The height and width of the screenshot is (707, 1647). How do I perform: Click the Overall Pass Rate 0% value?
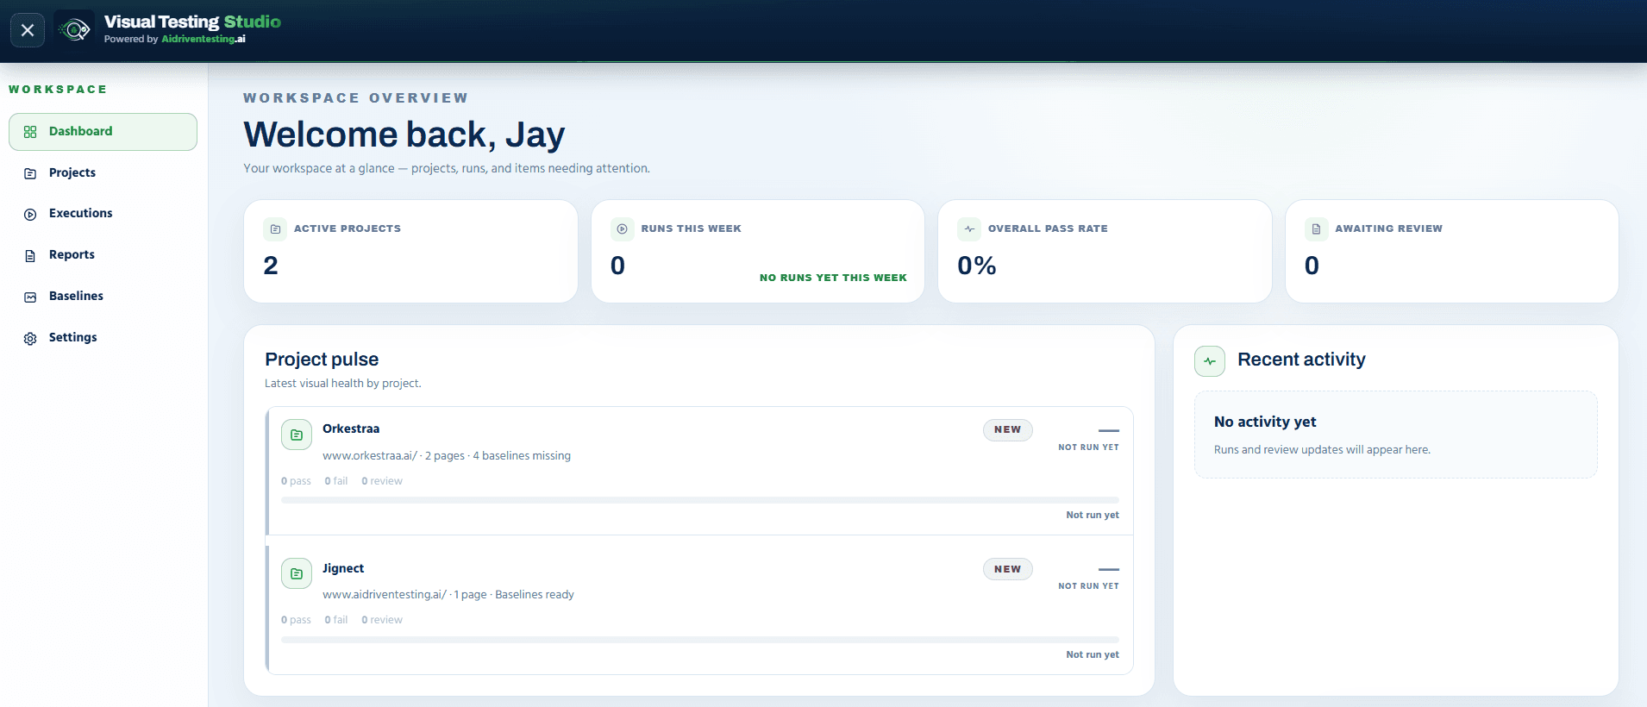click(x=977, y=266)
